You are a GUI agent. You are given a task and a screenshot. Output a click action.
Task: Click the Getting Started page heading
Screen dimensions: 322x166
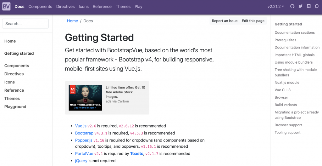(99, 38)
